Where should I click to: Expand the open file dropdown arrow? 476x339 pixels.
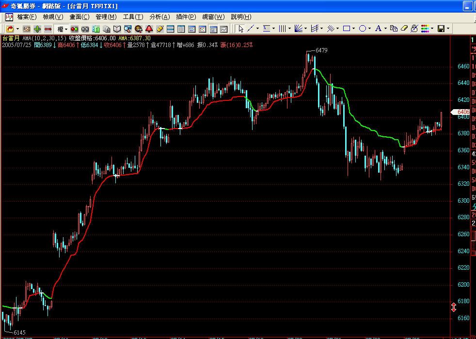click(17, 29)
